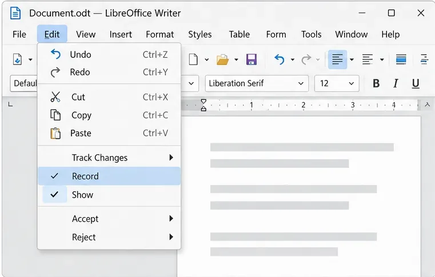Expand the Track Changes submenu arrow

[171, 158]
